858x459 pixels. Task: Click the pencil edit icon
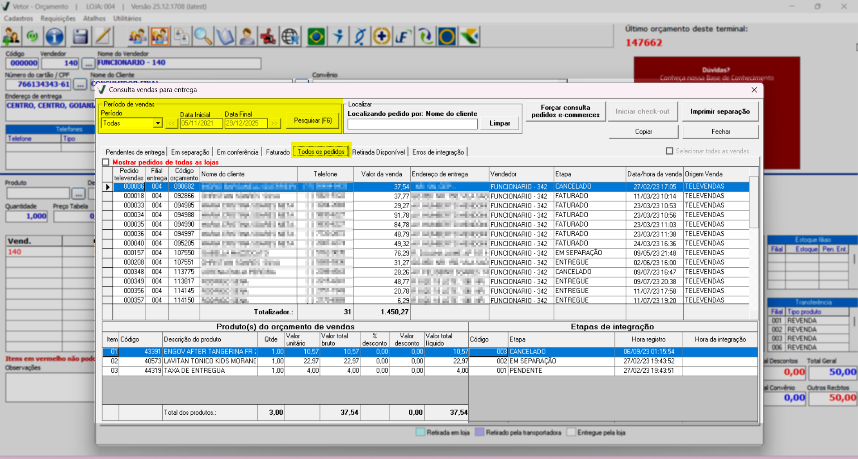point(103,37)
